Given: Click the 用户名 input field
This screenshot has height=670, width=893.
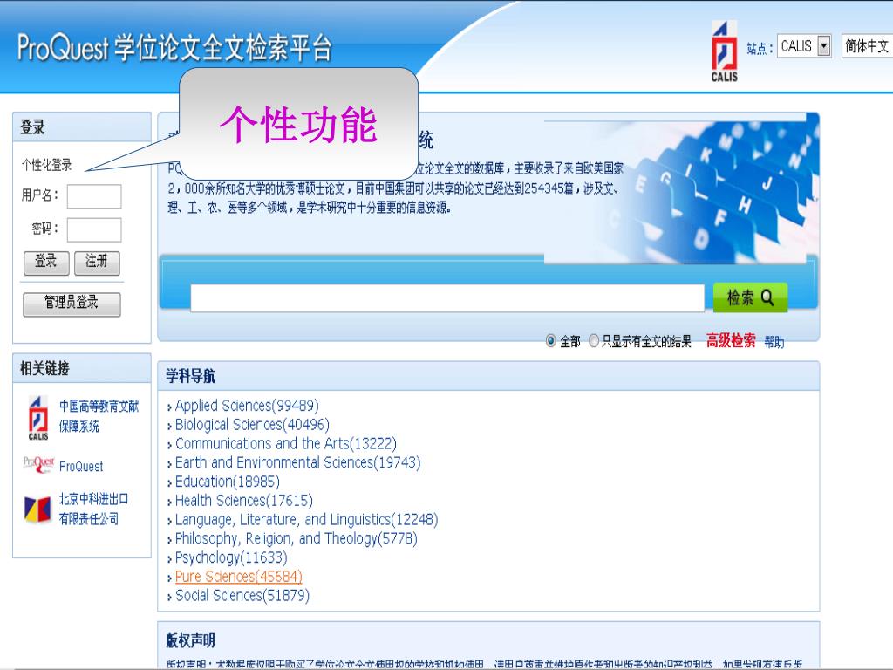Looking at the screenshot, I should tap(94, 196).
